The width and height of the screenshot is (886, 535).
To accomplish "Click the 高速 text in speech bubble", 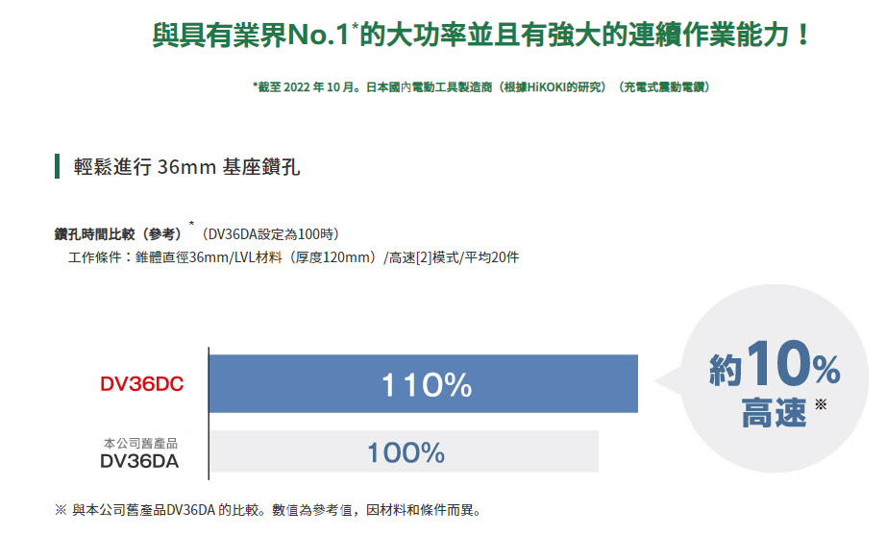I will 774,412.
